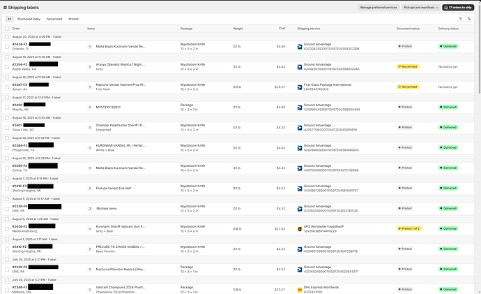Switch to the Purchased today tab
Image resolution: width=481 pixels, height=294 pixels.
click(29, 19)
